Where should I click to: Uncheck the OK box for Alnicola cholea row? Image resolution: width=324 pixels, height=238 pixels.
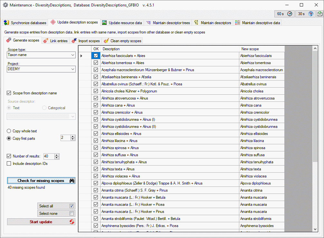click(96, 91)
